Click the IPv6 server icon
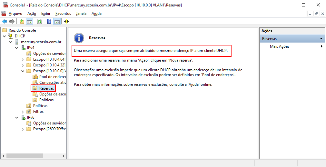The width and height of the screenshot is (326, 167). pyautogui.click(x=23, y=117)
